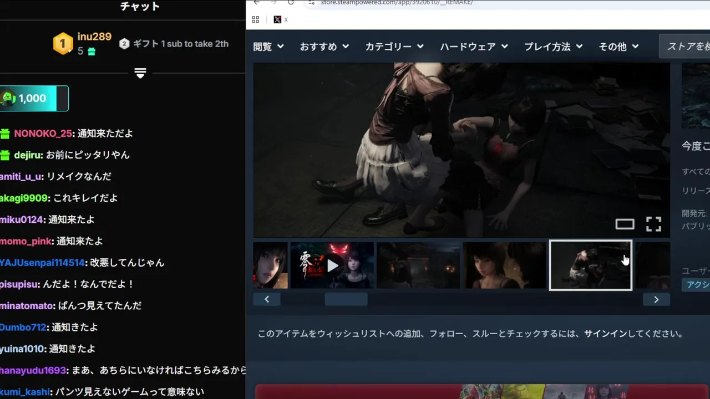710x399 pixels.
Task: Open the ハードウェア dropdown menu
Action: (474, 47)
